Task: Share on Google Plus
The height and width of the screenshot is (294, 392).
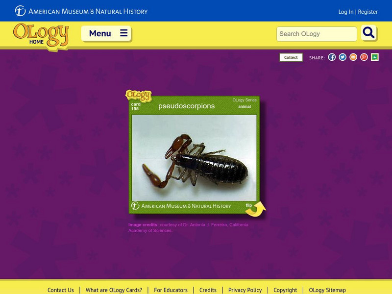Action: coord(364,57)
